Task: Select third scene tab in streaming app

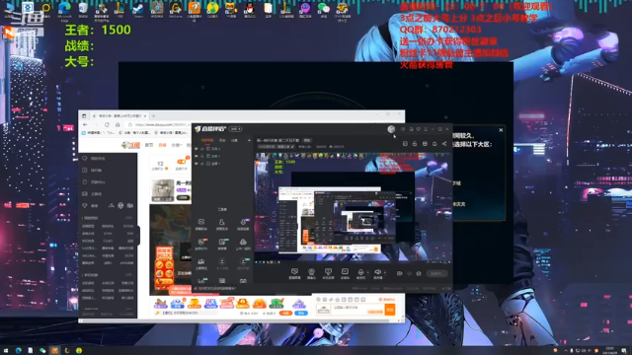Action: (234, 140)
